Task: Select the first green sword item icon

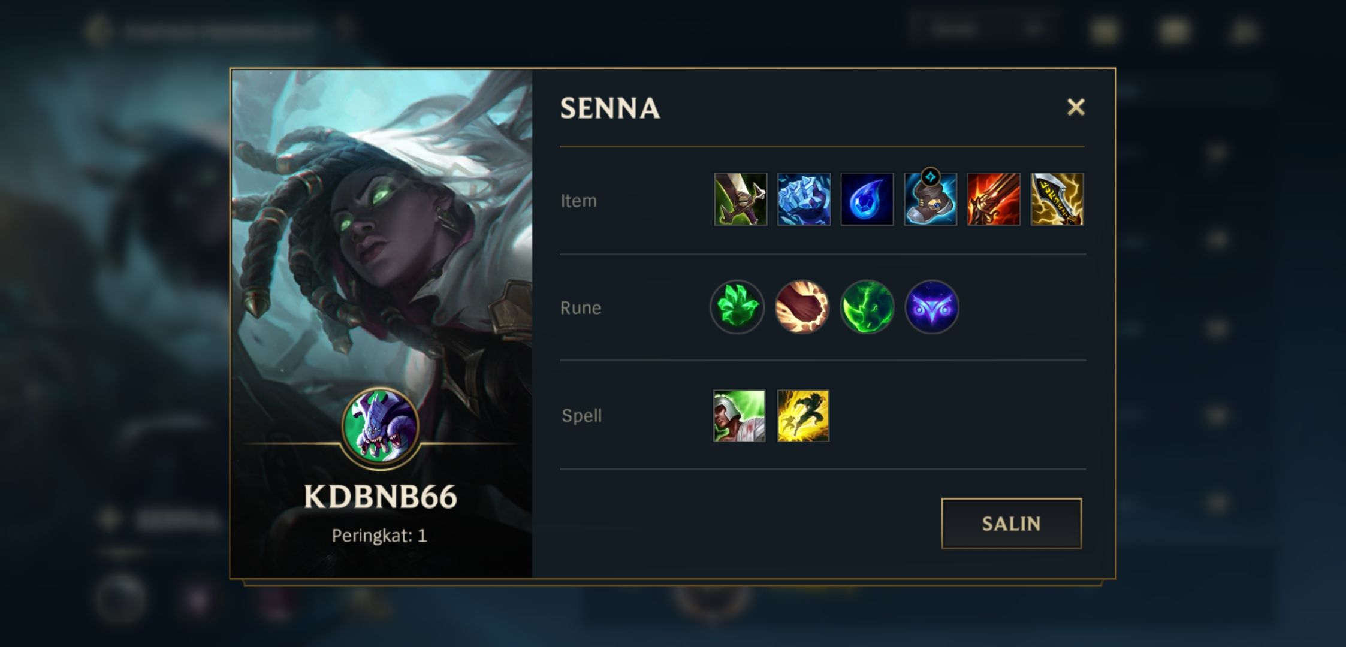Action: click(x=740, y=199)
